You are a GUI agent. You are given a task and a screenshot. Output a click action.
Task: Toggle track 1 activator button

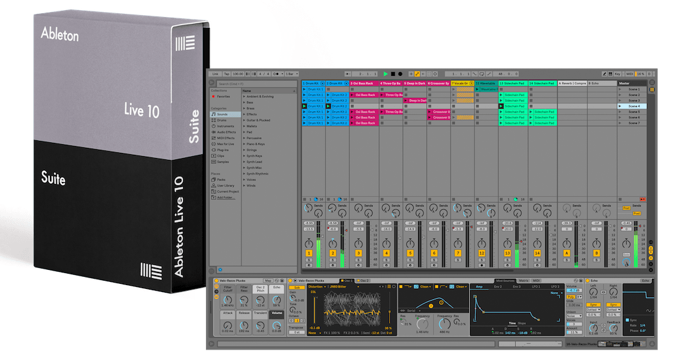pyautogui.click(x=309, y=254)
